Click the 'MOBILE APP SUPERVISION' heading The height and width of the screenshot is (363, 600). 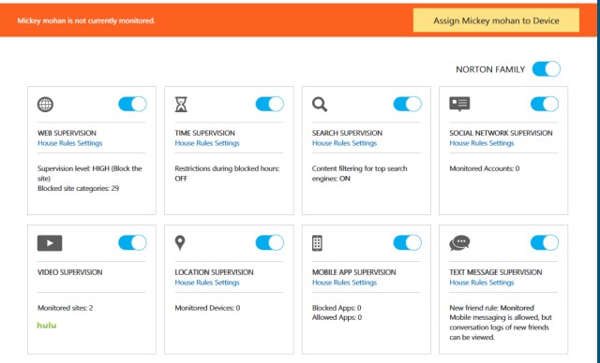coord(354,272)
